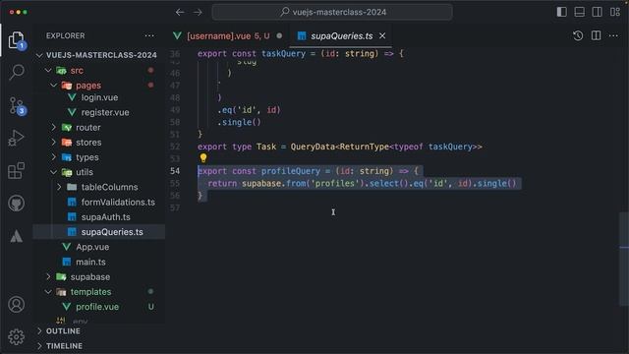
Task: Open the Search view in activity bar
Action: [x=16, y=72]
